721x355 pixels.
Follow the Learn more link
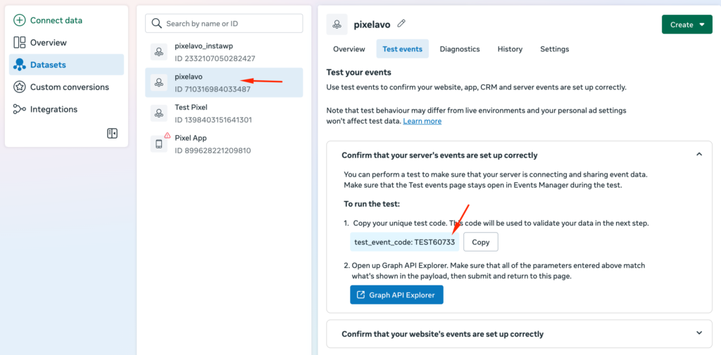click(x=422, y=121)
